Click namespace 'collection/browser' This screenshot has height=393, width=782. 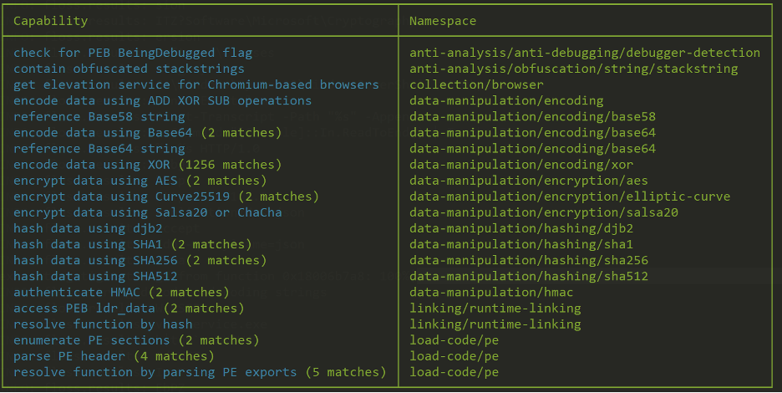pyautogui.click(x=476, y=85)
